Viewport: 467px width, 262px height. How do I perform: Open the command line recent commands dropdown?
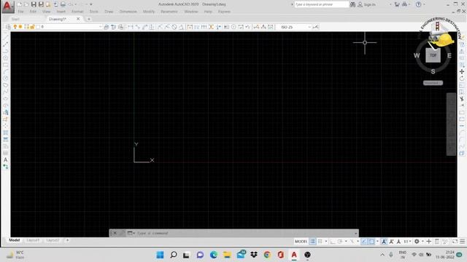point(131,233)
